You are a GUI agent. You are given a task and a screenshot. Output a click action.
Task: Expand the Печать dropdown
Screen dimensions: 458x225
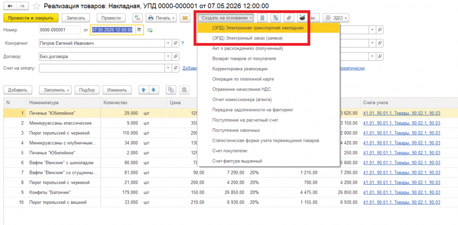click(x=161, y=18)
